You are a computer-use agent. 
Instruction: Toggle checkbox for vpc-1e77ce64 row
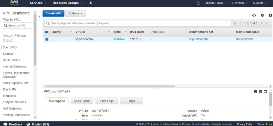pyautogui.click(x=47, y=39)
